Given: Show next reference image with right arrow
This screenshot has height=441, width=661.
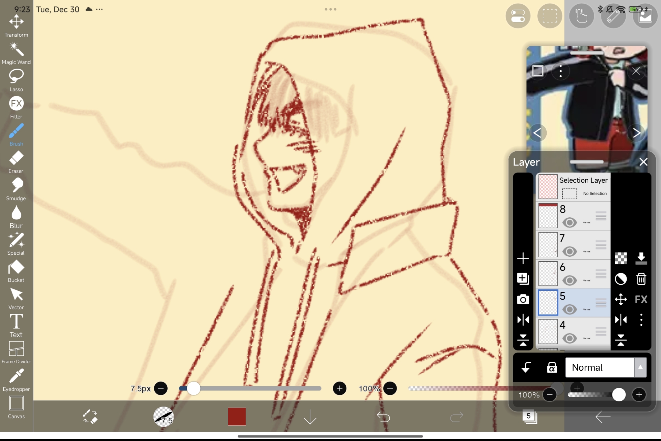Looking at the screenshot, I should [636, 133].
